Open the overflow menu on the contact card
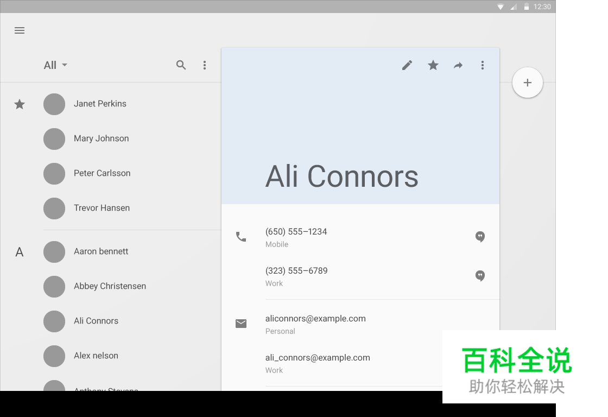This screenshot has height=417, width=608. tap(483, 65)
